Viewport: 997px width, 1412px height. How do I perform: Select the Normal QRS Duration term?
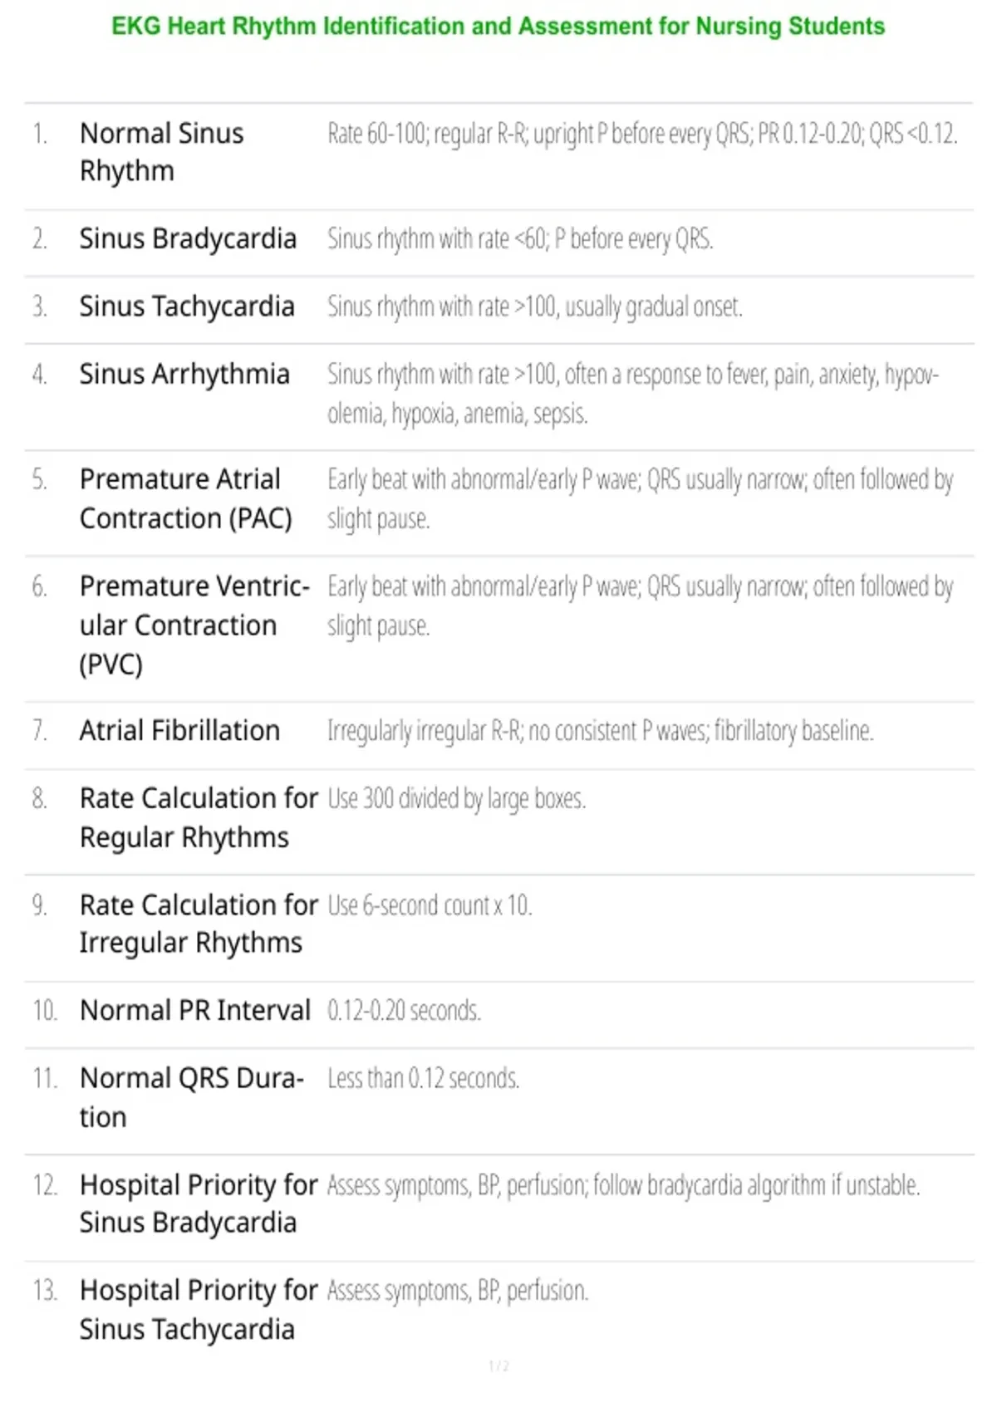(x=192, y=1097)
